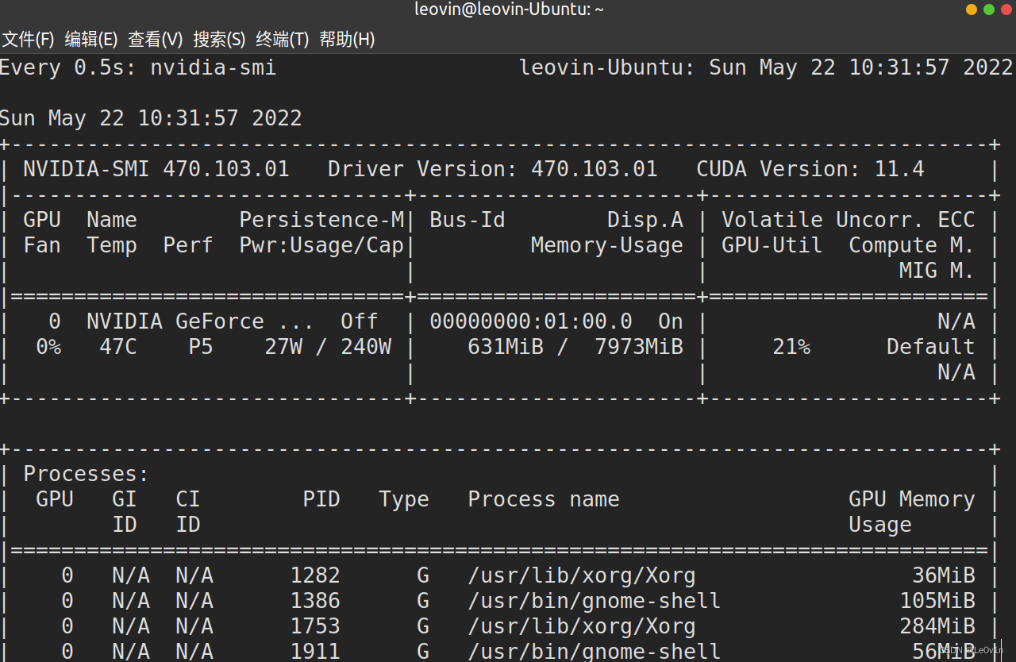The image size is (1016, 662).
Task: Open the 帮助(H) menu
Action: [347, 39]
